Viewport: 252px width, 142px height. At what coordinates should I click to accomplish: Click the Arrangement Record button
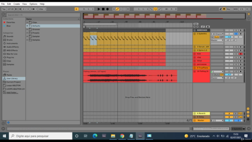(x=107, y=9)
